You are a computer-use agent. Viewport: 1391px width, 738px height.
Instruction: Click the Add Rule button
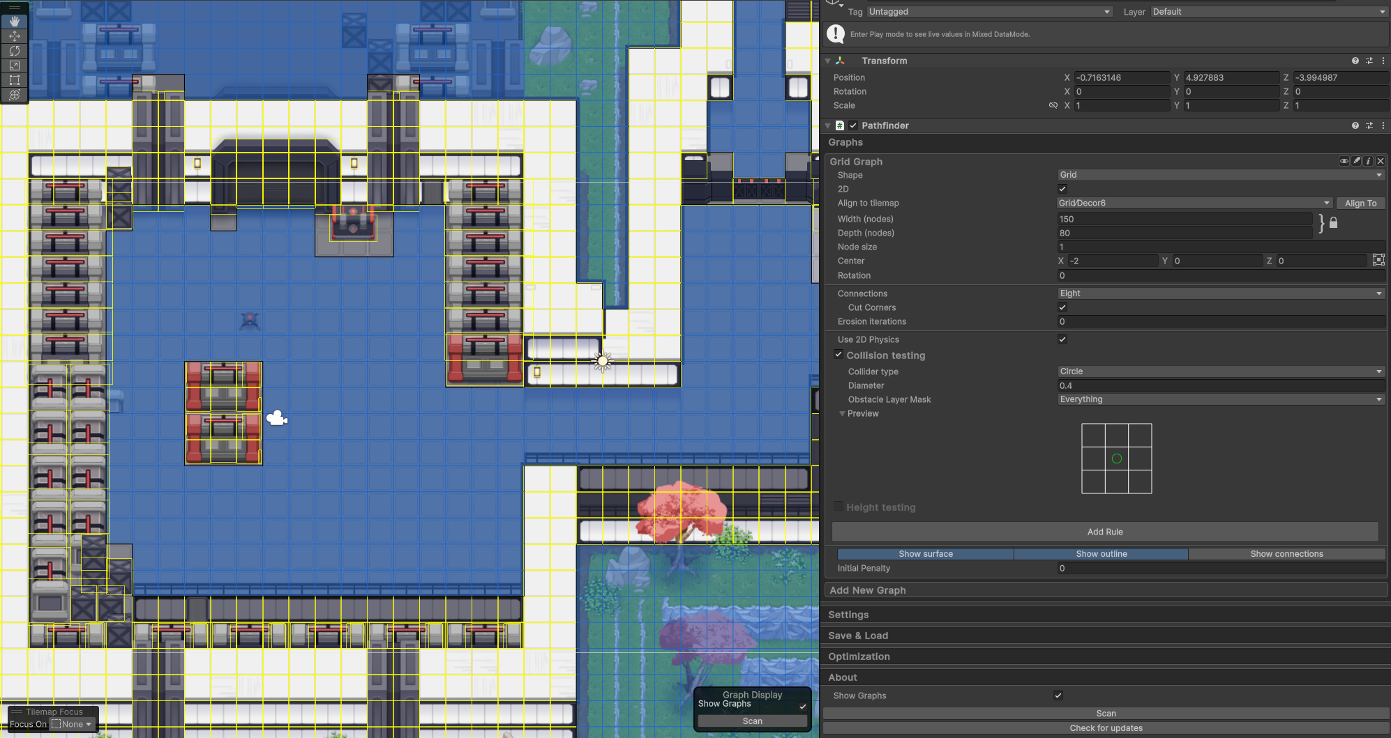click(1105, 532)
